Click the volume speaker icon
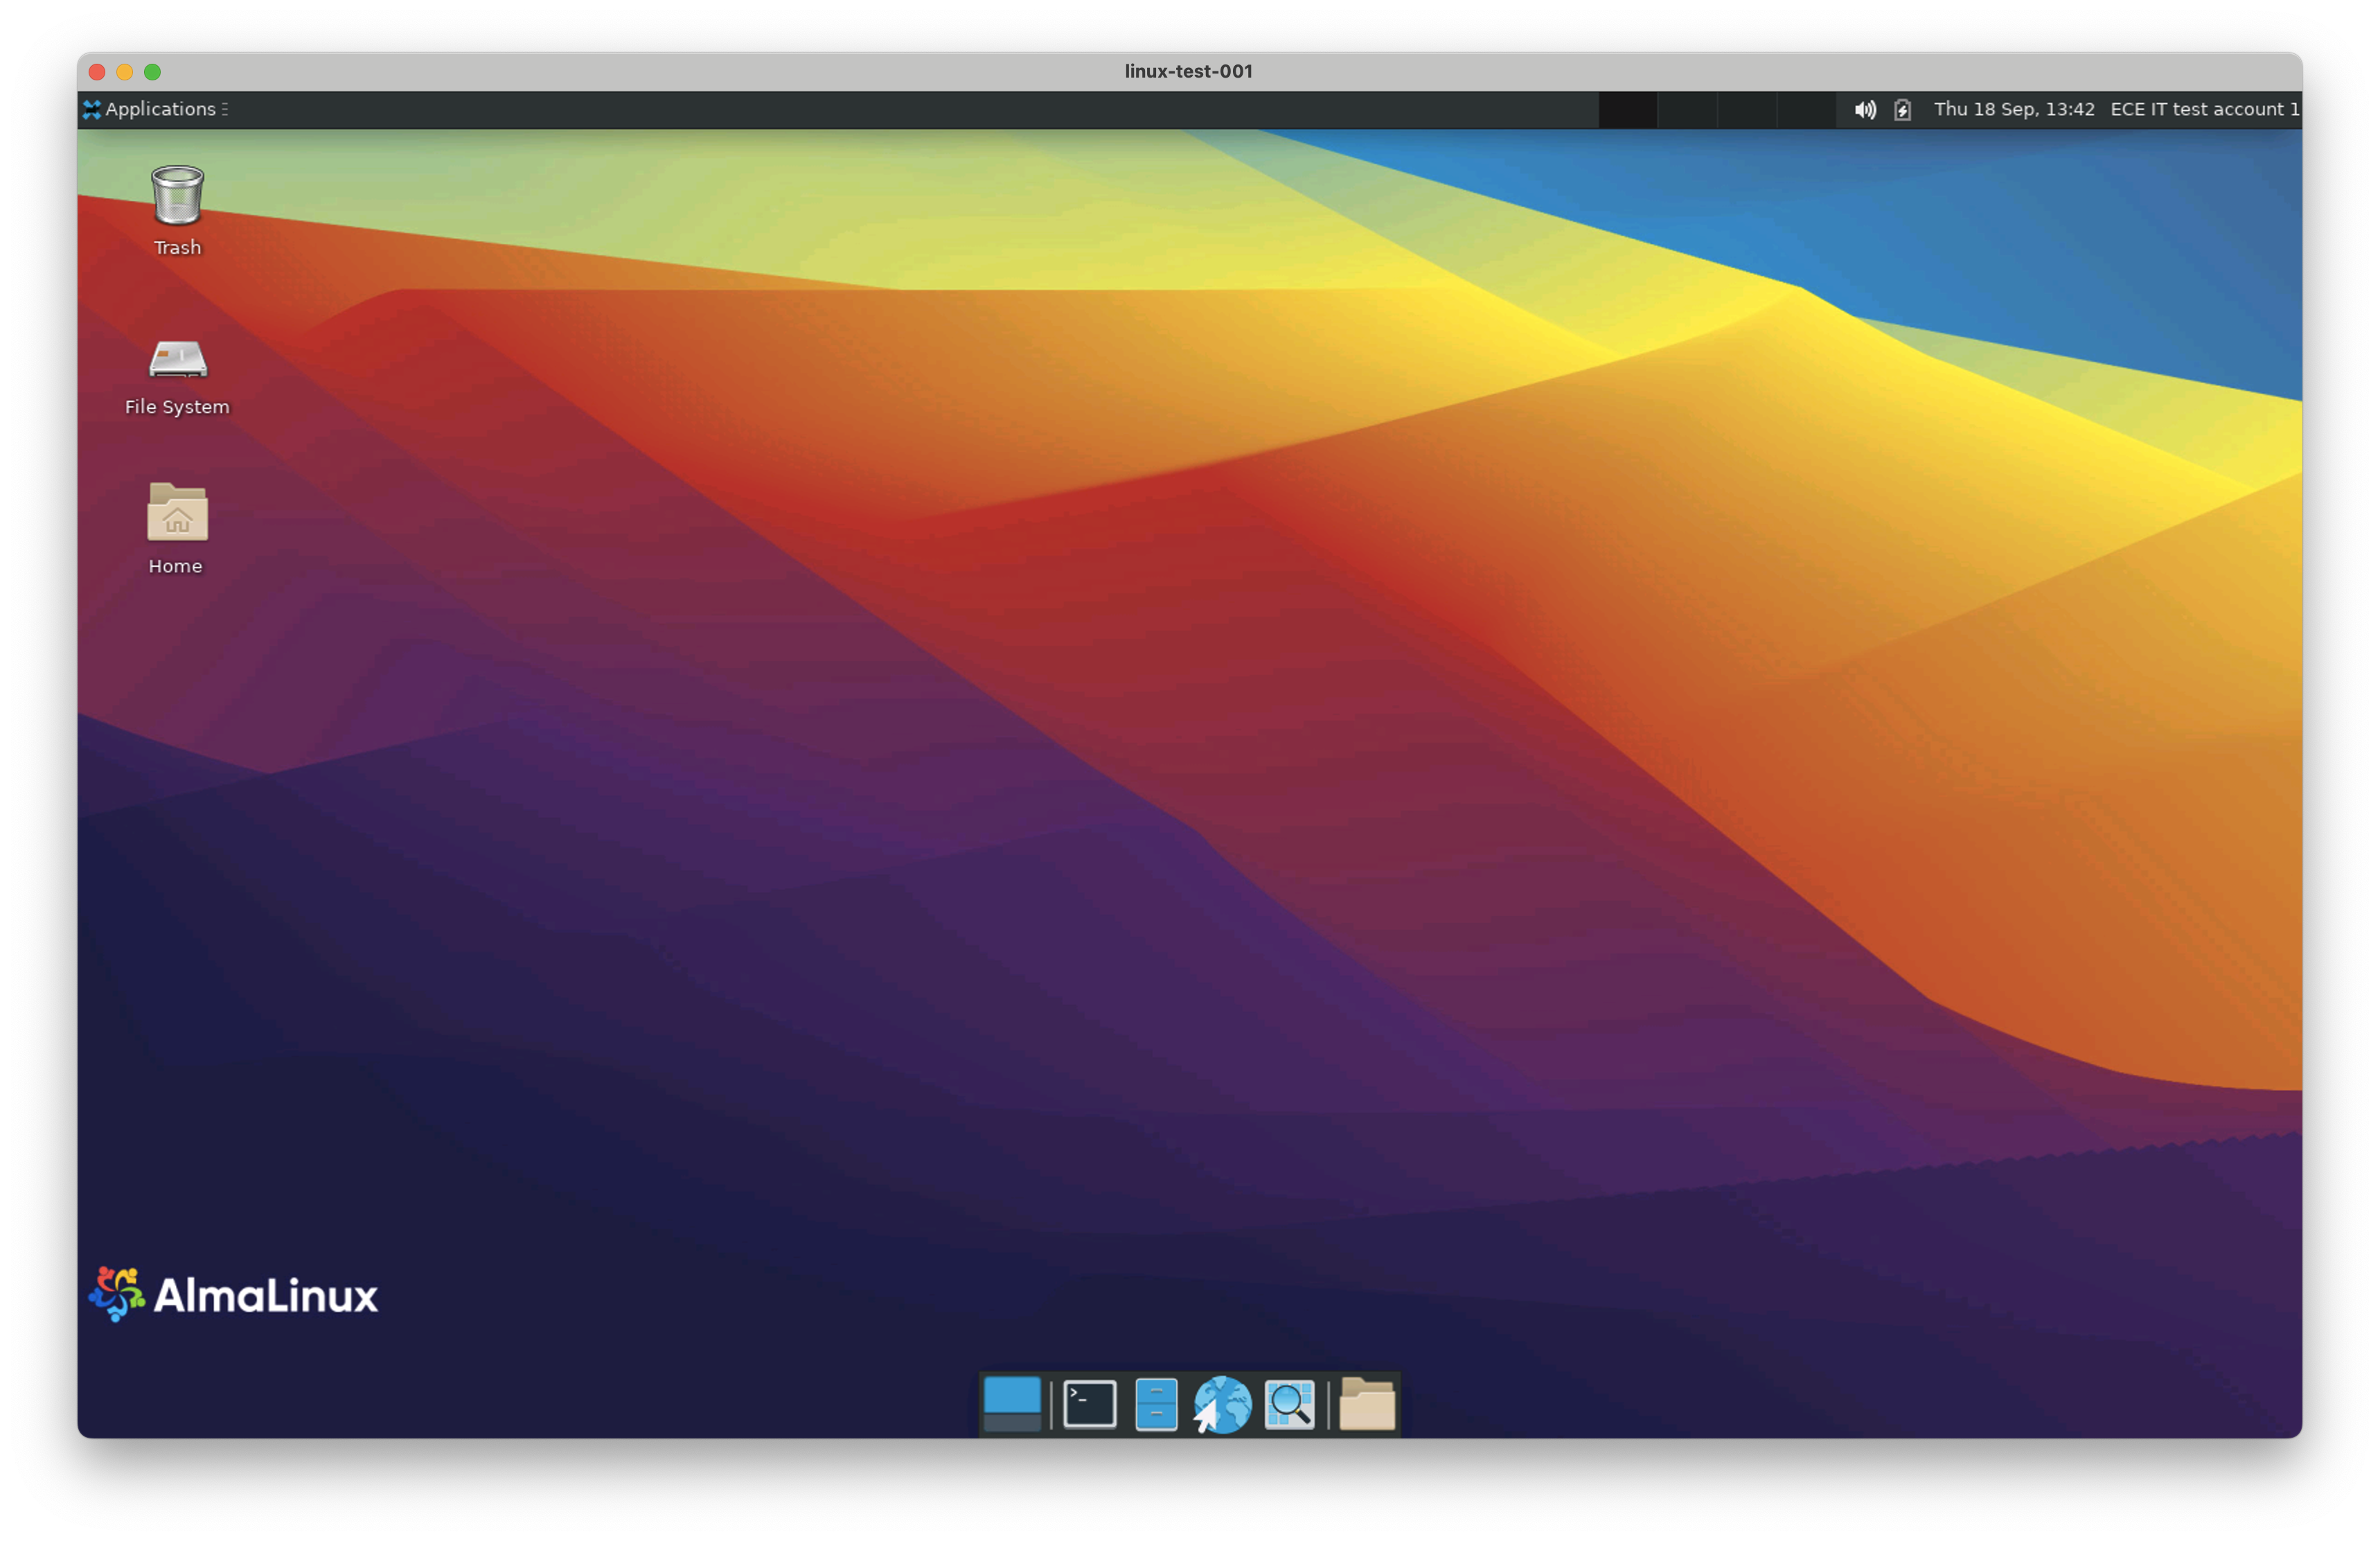The image size is (2380, 1541). (1864, 109)
